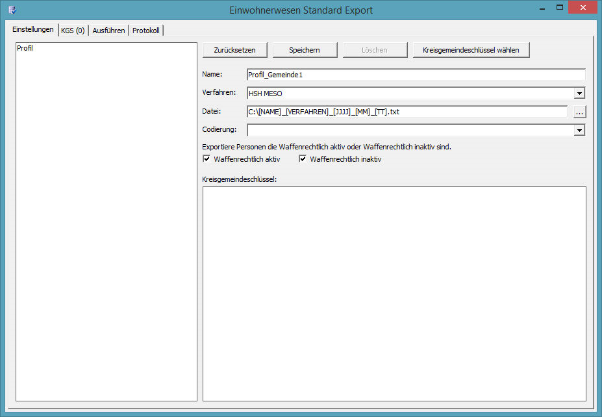This screenshot has width=602, height=417.
Task: Select the Profil entry in the left list
Action: point(25,49)
